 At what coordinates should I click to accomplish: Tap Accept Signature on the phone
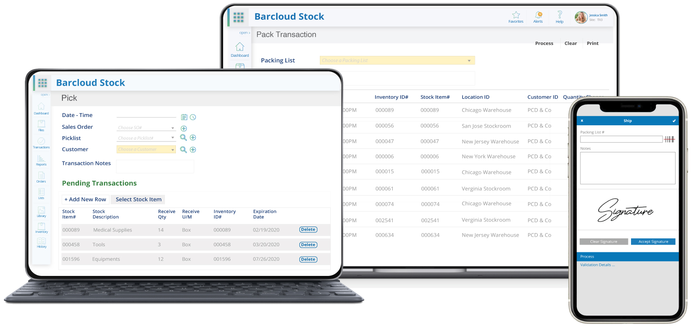(x=653, y=241)
